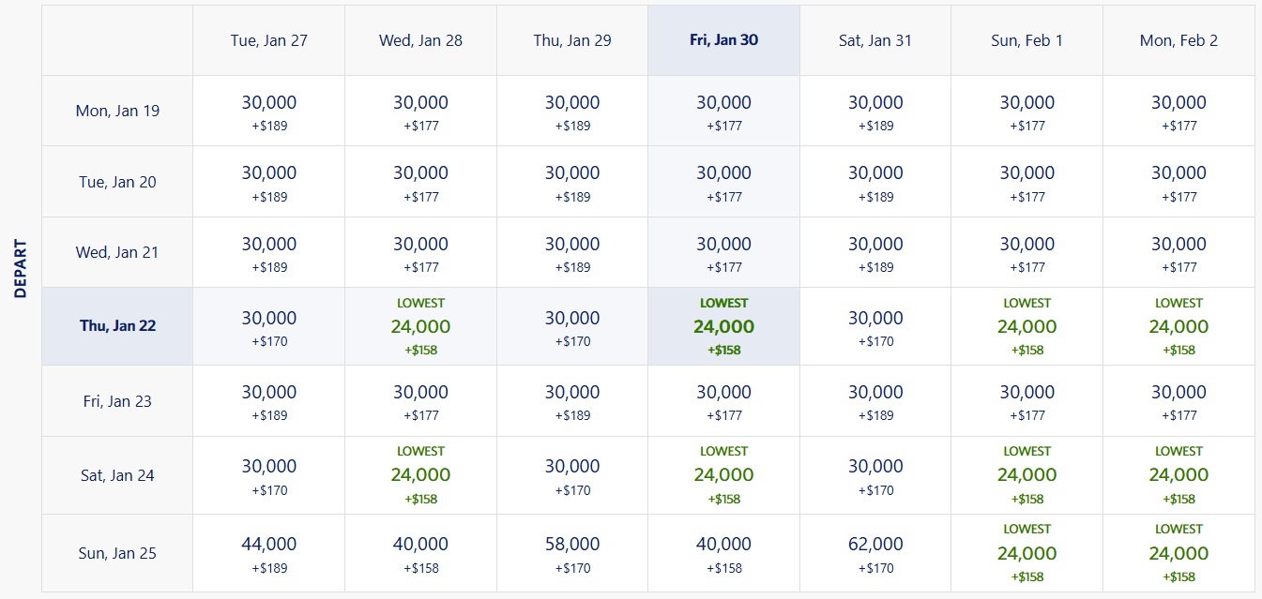The height and width of the screenshot is (599, 1262).
Task: Choose the 40,000 fare for Jan 25 to Jan 30
Action: pos(722,553)
